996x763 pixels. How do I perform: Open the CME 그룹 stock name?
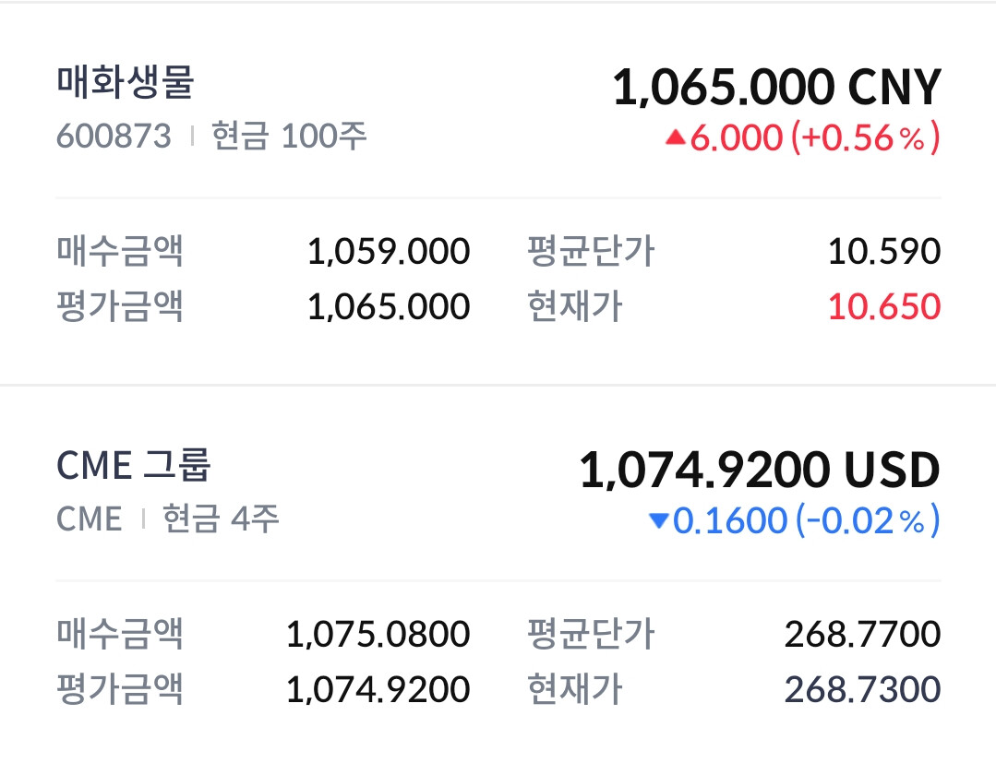tap(134, 465)
